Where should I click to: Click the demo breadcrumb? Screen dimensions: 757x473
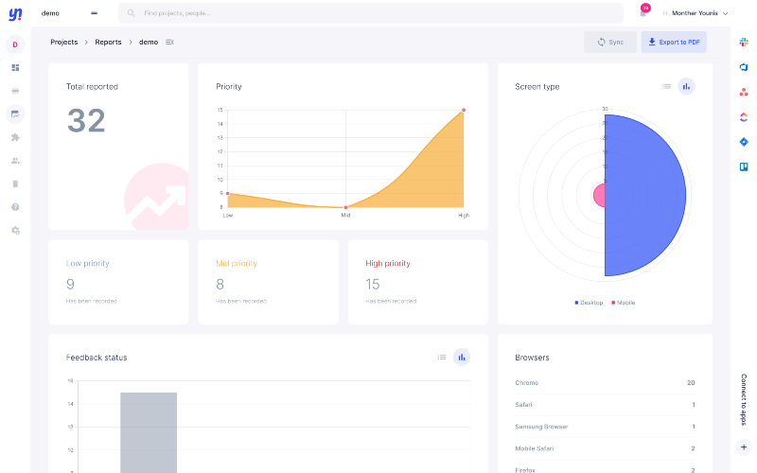[x=149, y=42]
